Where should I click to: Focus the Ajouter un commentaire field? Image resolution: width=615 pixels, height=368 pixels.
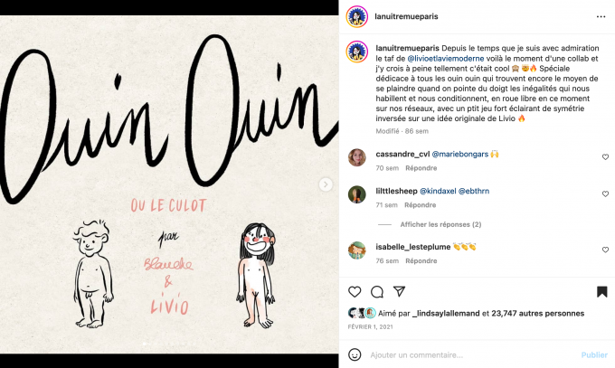[x=473, y=355]
